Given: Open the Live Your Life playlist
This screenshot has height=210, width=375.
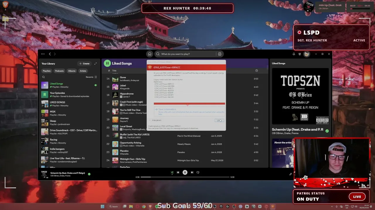Looking at the screenshot, I should [70, 160].
